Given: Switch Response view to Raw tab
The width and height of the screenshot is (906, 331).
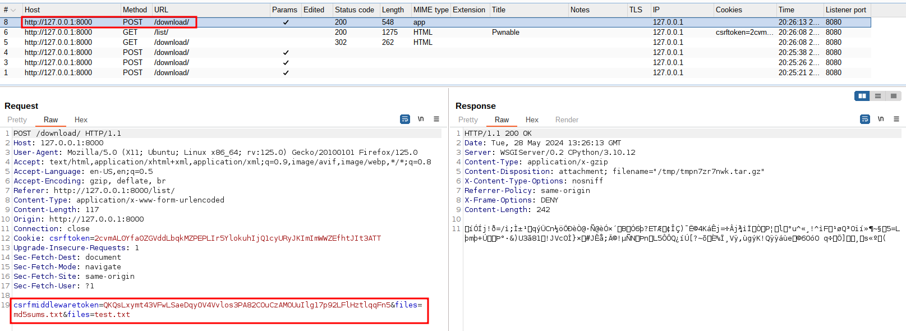Looking at the screenshot, I should (502, 119).
